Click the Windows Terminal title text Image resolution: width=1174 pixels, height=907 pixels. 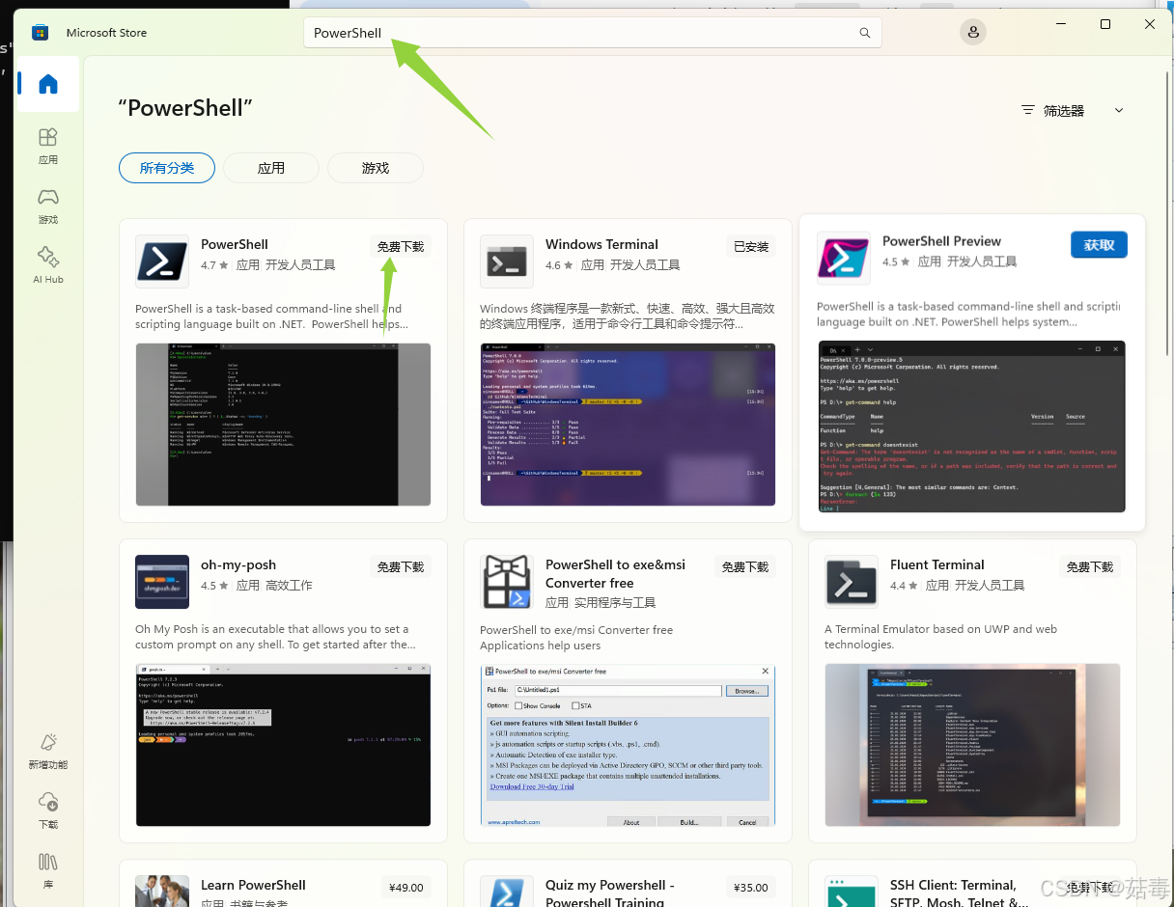tap(601, 244)
